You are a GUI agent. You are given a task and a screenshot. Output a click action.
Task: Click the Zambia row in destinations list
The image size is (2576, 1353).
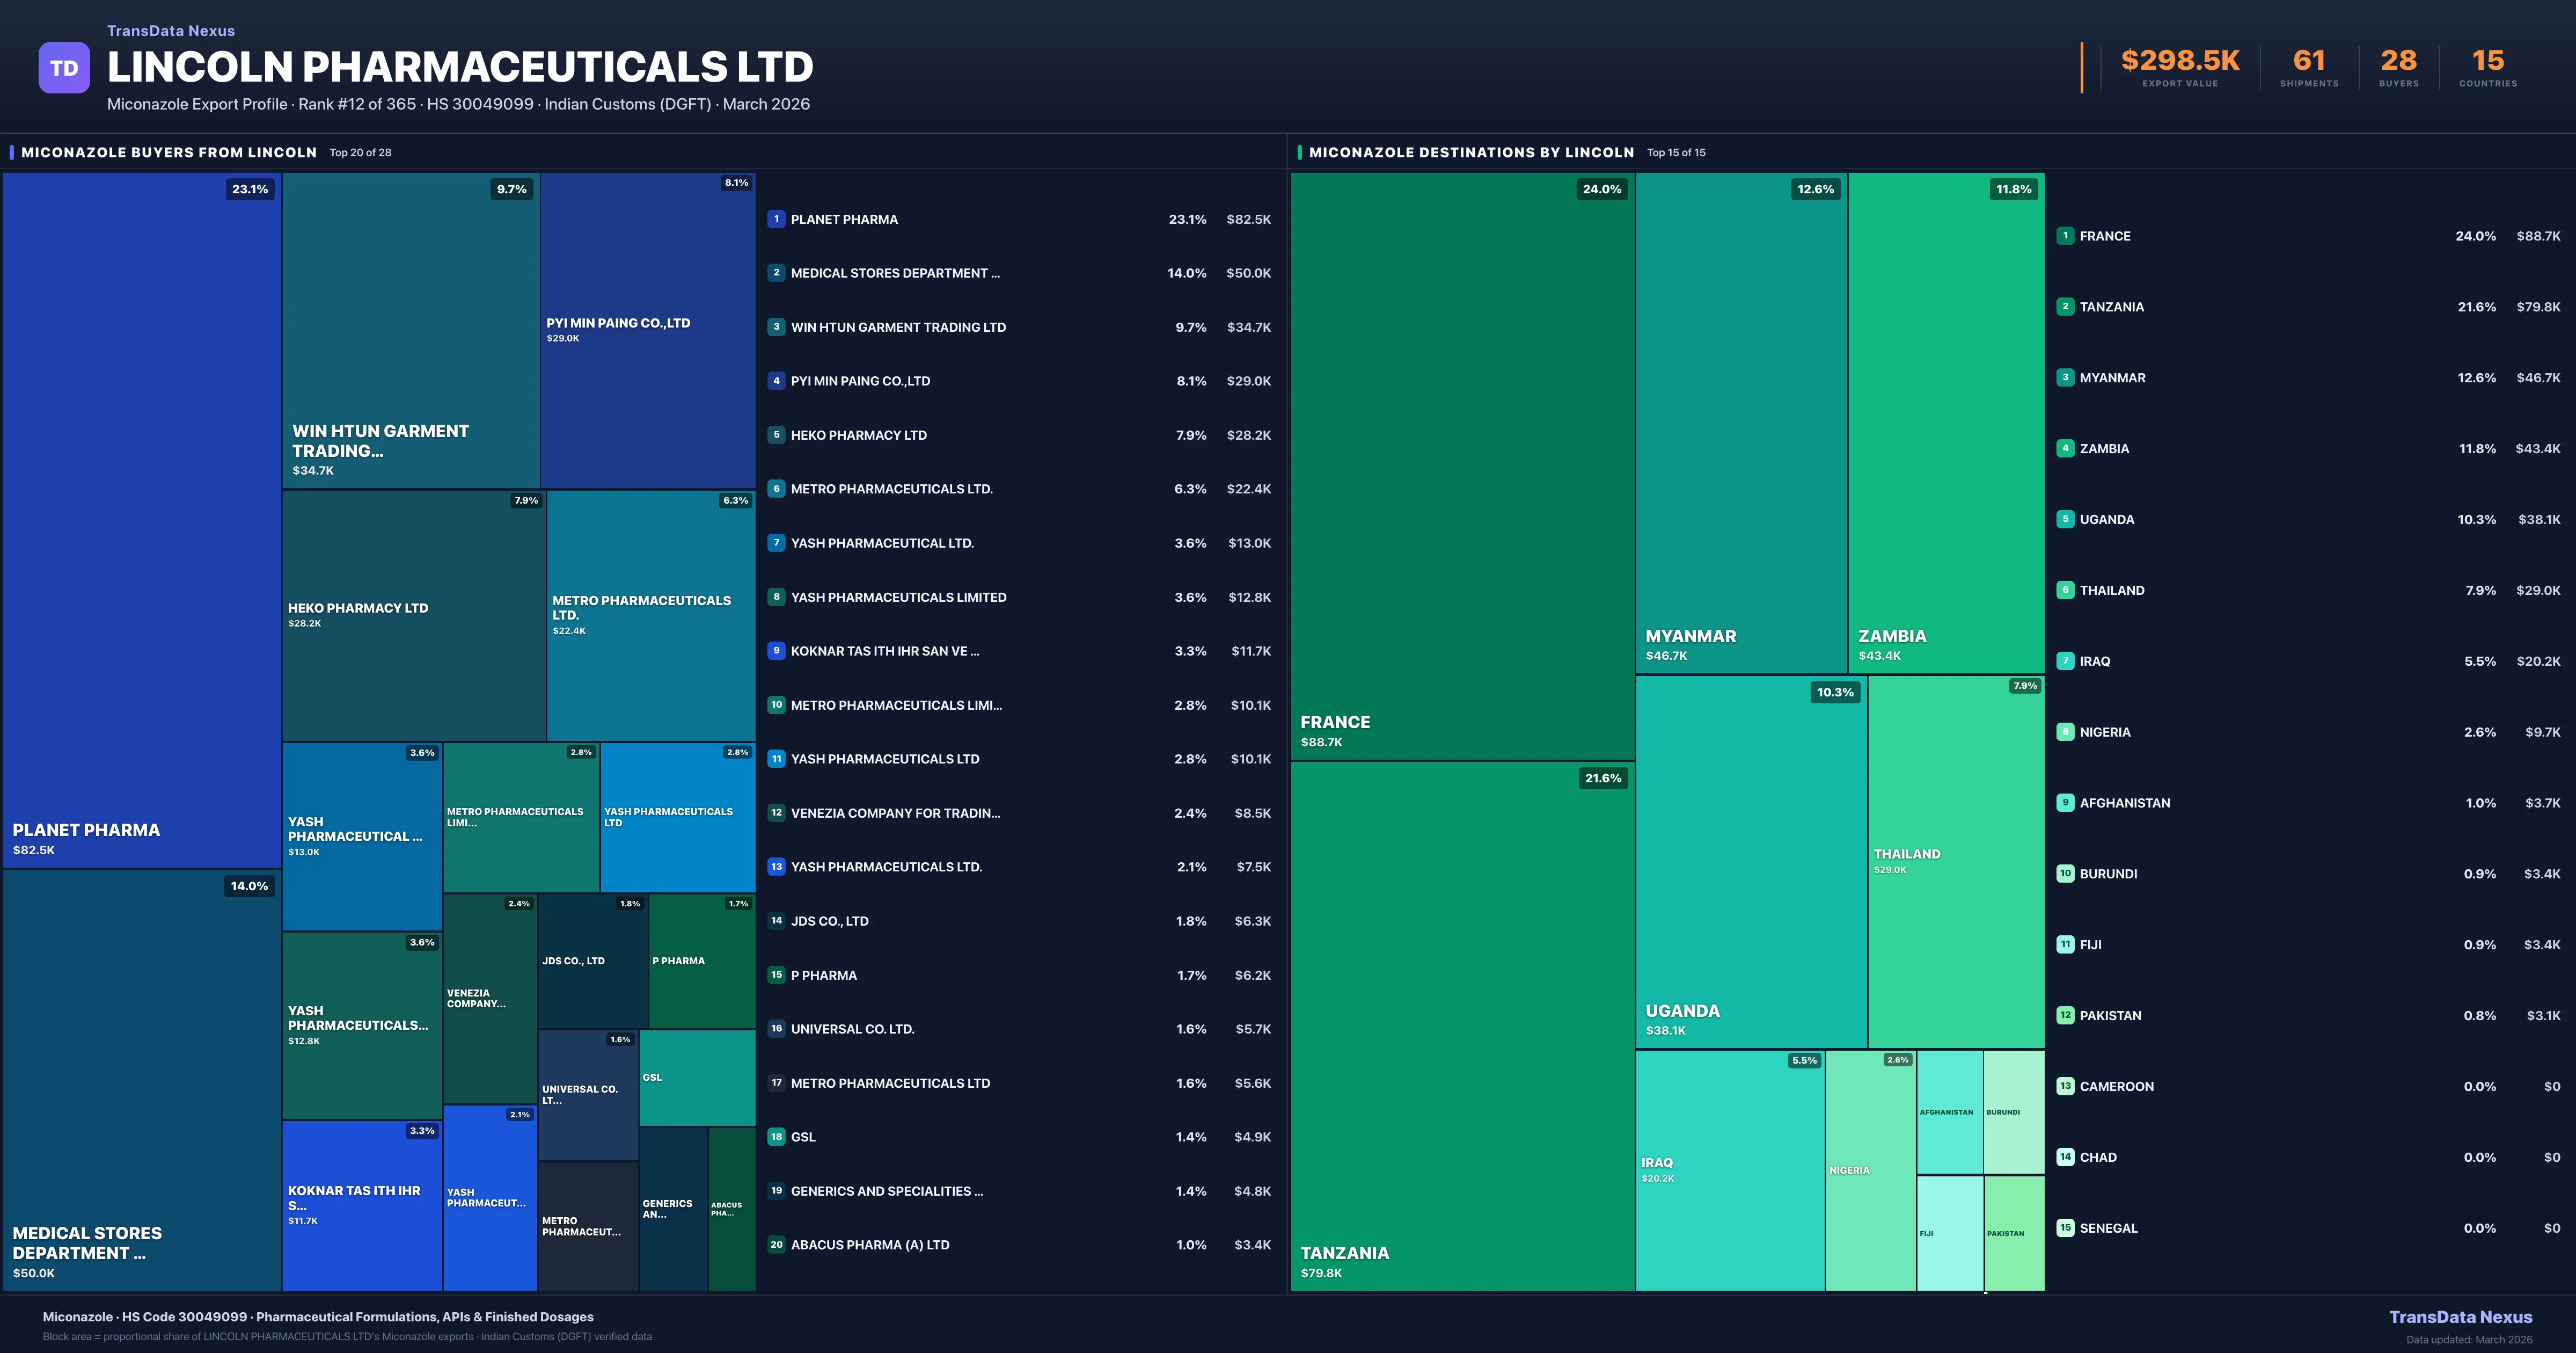[x=2104, y=448]
